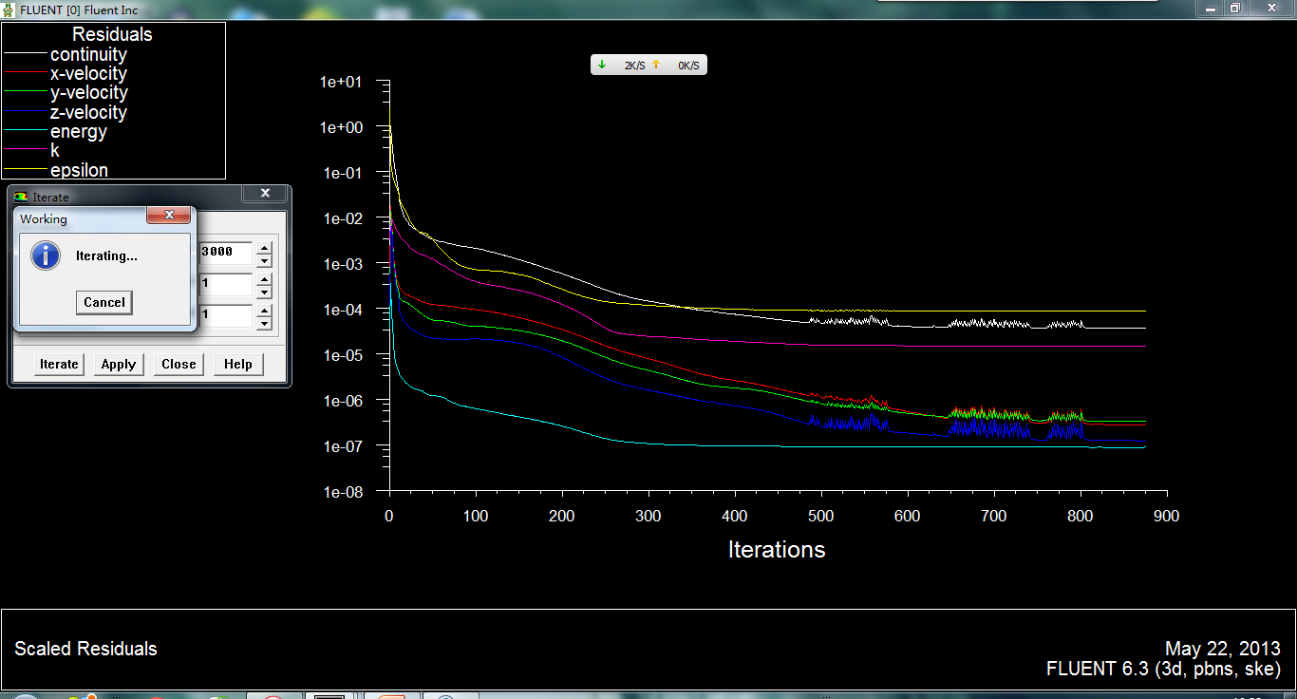Decrease the 3000 iterations value with down arrow

pyautogui.click(x=264, y=260)
